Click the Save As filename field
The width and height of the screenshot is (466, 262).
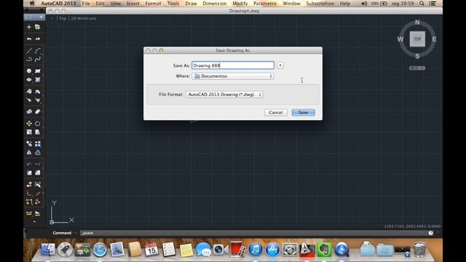[x=233, y=65]
